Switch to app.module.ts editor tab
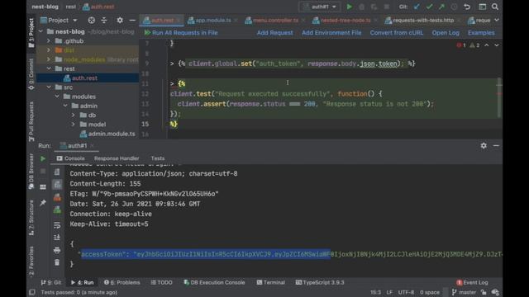The width and height of the screenshot is (529, 297). coord(212,20)
